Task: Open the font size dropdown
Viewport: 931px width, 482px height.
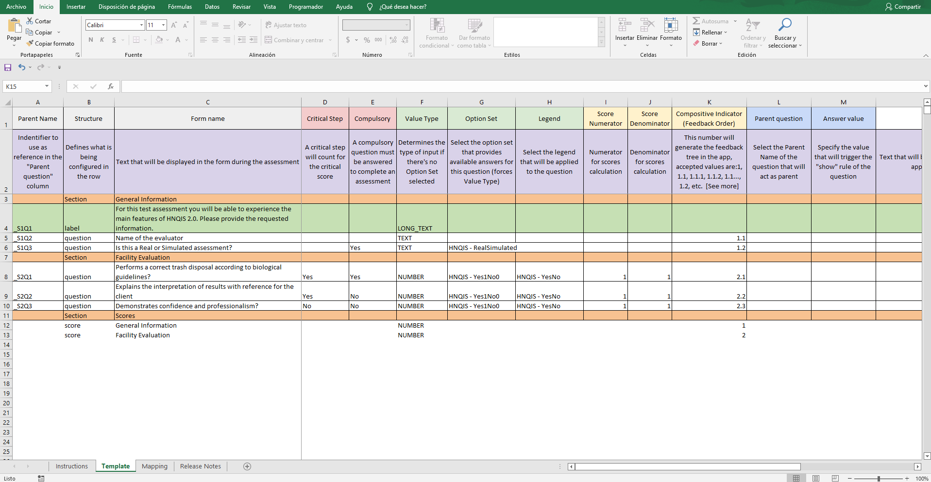Action: coord(164,25)
